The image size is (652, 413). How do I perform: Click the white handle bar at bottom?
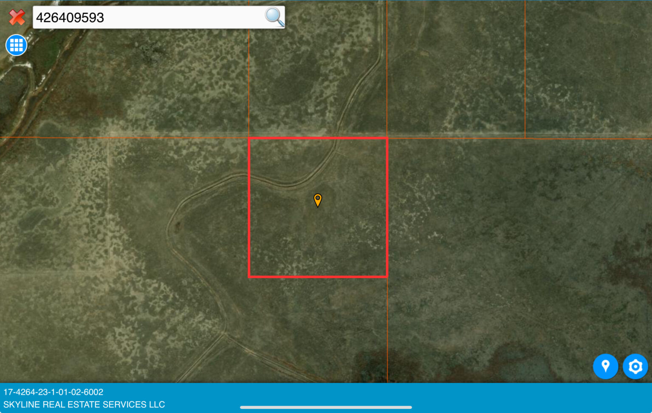(x=326, y=406)
